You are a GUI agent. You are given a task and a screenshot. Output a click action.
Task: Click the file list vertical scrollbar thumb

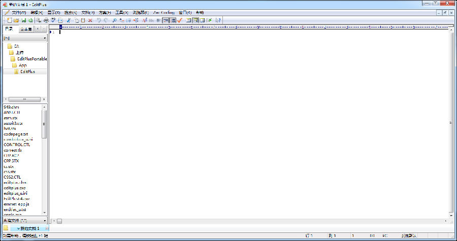pos(44,124)
